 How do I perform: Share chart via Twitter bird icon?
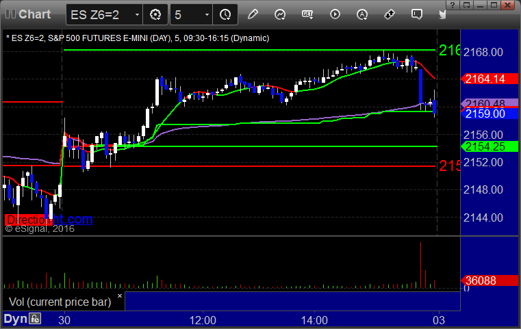(x=442, y=14)
